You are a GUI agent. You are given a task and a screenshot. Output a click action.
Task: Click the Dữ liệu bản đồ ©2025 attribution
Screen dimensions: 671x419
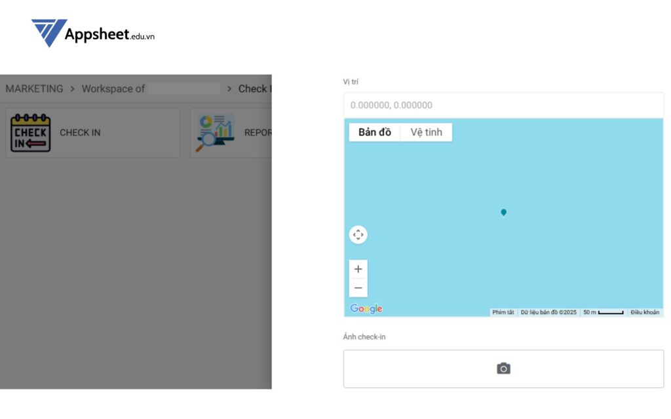click(x=548, y=312)
